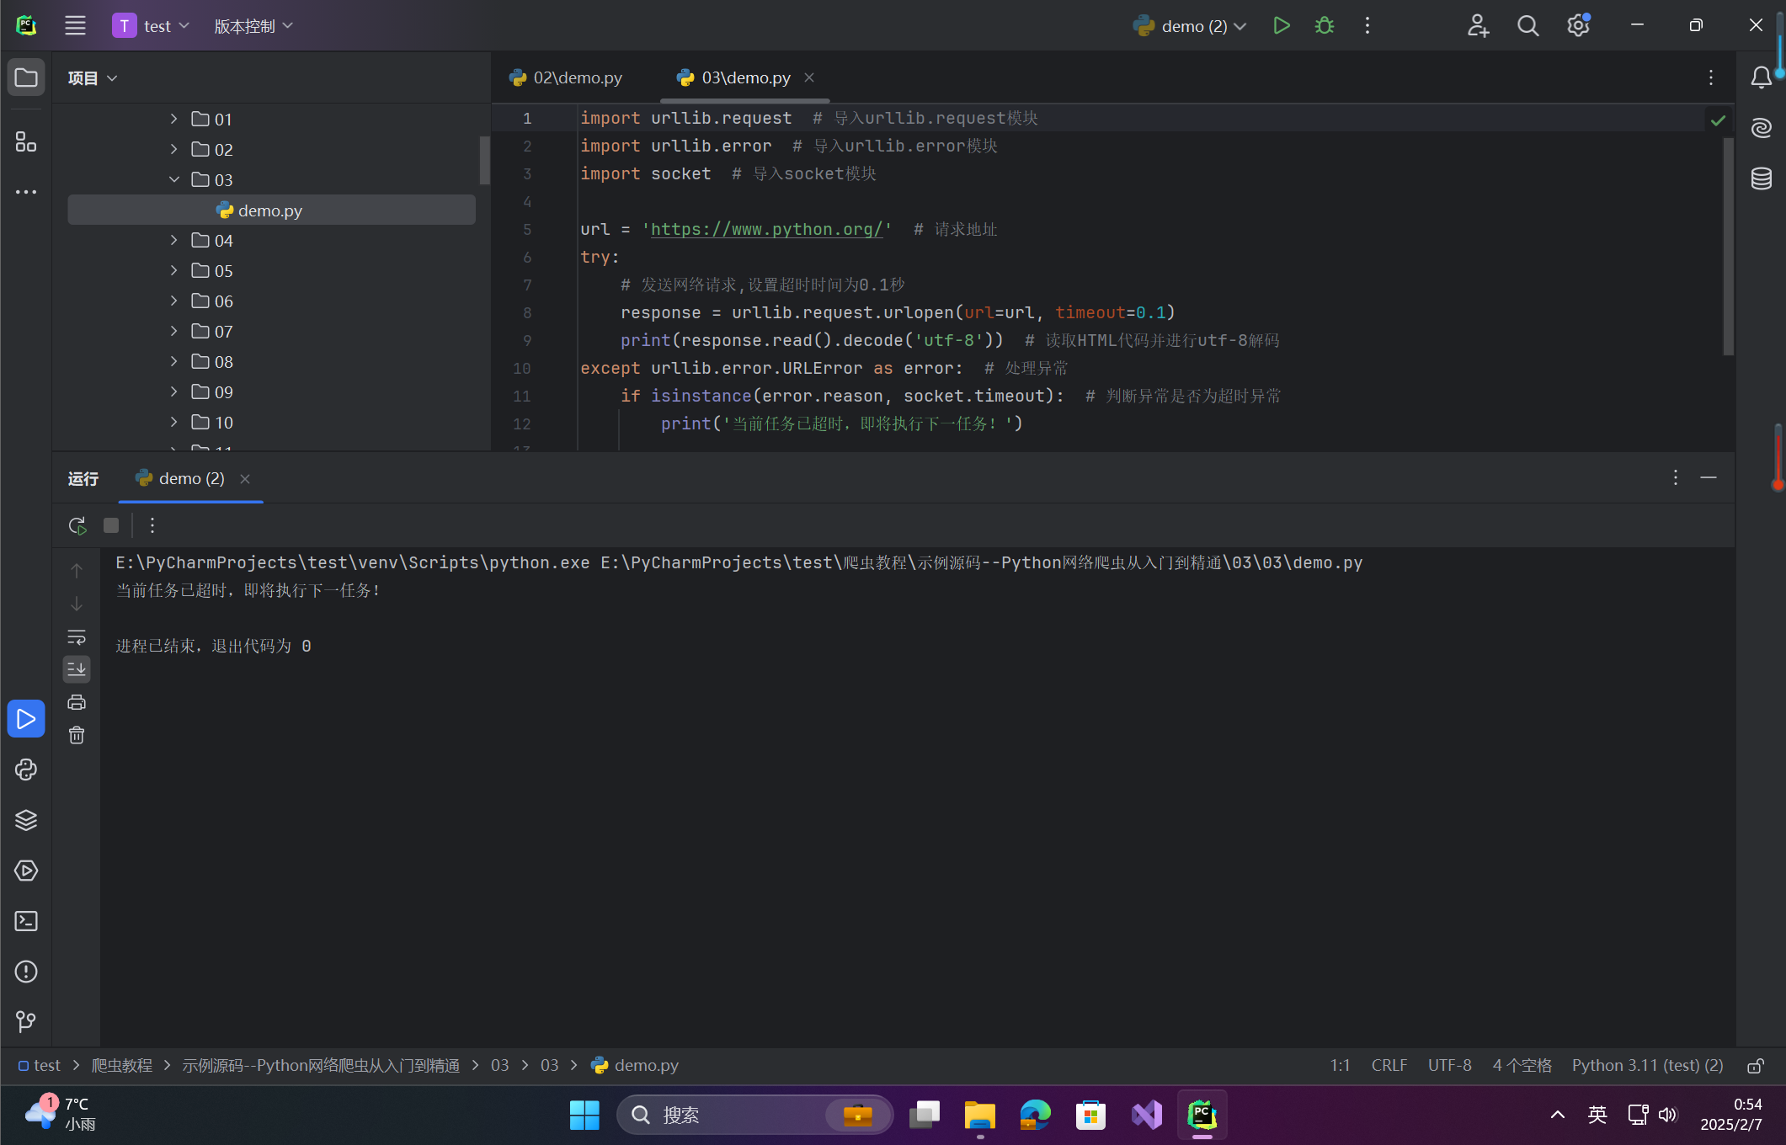The height and width of the screenshot is (1145, 1786).
Task: Rerun the script in Run panel
Action: click(x=77, y=525)
